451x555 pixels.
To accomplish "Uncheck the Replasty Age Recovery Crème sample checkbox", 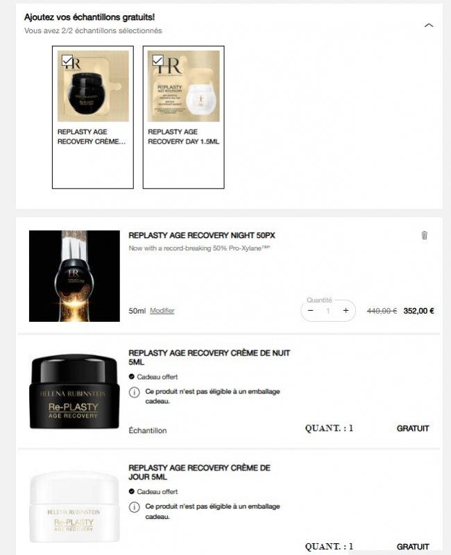I will pos(67,60).
